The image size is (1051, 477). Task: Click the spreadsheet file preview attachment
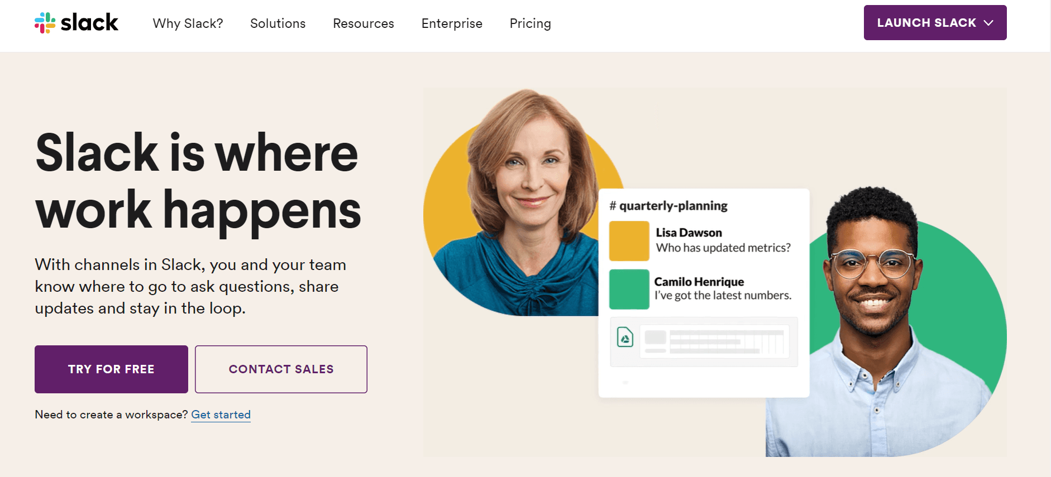[714, 341]
